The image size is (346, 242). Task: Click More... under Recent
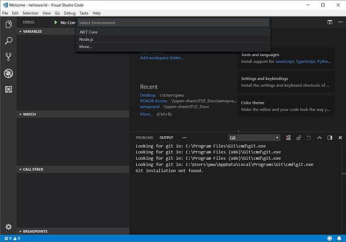146,114
